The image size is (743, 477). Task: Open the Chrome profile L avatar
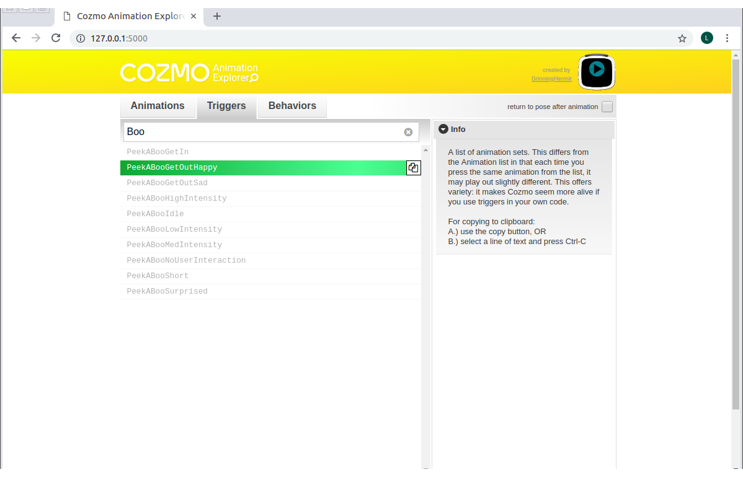click(x=706, y=38)
